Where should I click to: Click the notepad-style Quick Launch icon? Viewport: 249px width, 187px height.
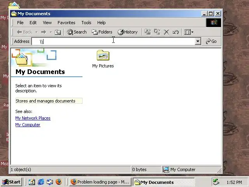click(x=32, y=182)
